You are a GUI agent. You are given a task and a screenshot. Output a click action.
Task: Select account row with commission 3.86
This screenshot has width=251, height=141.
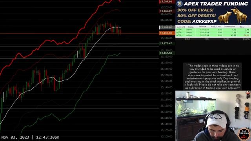213,33
